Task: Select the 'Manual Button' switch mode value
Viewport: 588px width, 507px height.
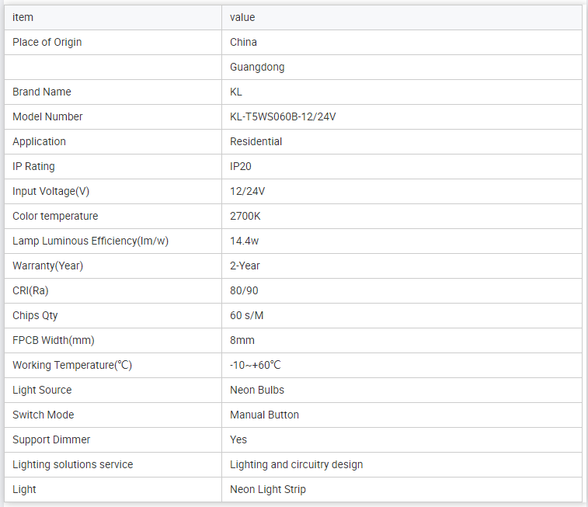Action: click(264, 415)
